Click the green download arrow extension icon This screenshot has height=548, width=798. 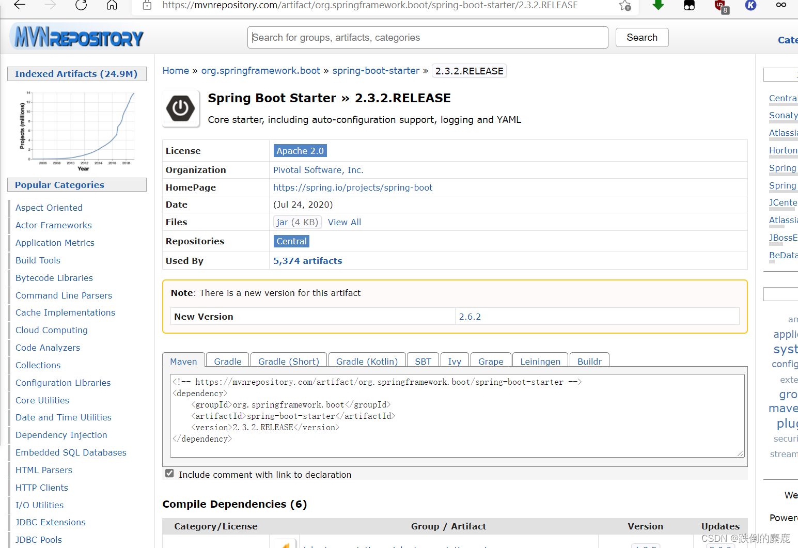[x=658, y=5]
